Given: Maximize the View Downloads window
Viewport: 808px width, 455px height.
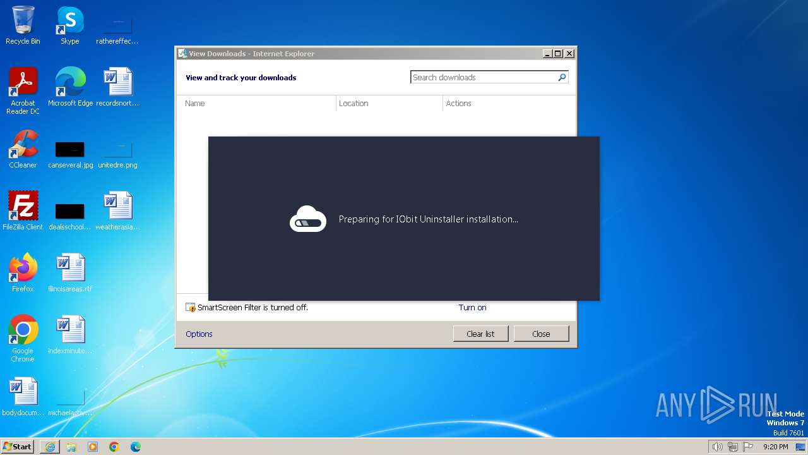Looking at the screenshot, I should click(558, 54).
